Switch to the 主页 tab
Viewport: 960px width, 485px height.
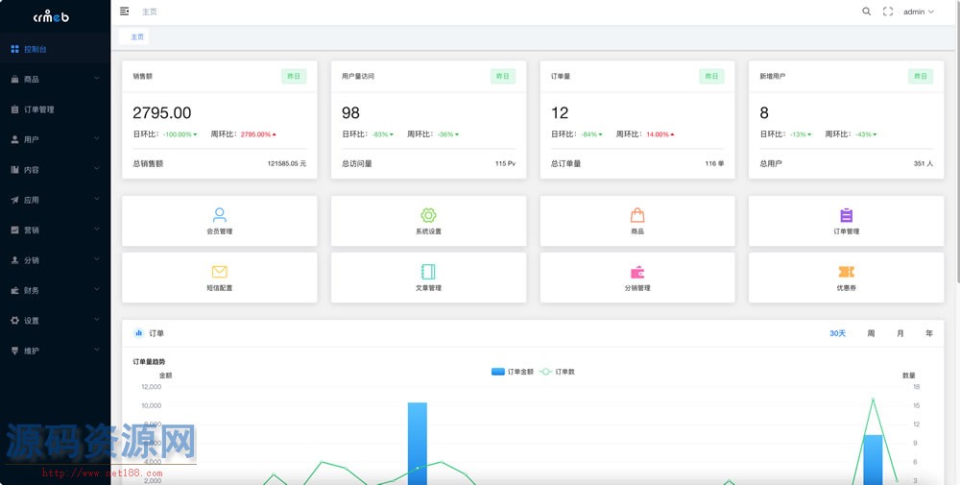click(137, 36)
